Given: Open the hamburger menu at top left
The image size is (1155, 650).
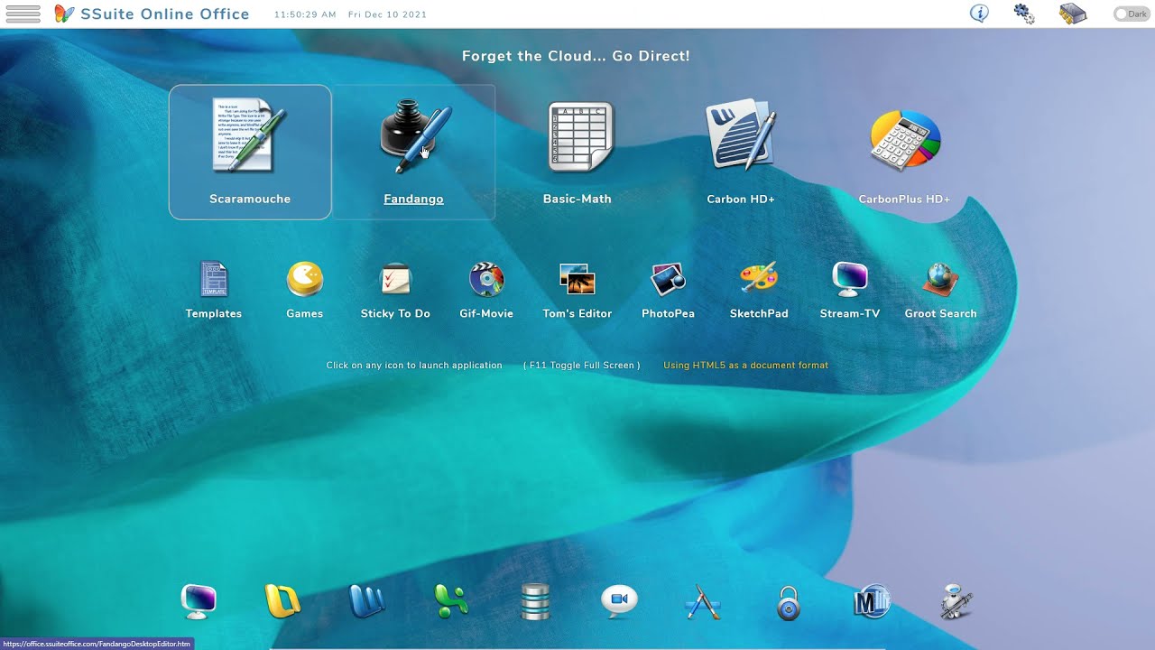Looking at the screenshot, I should tap(23, 14).
